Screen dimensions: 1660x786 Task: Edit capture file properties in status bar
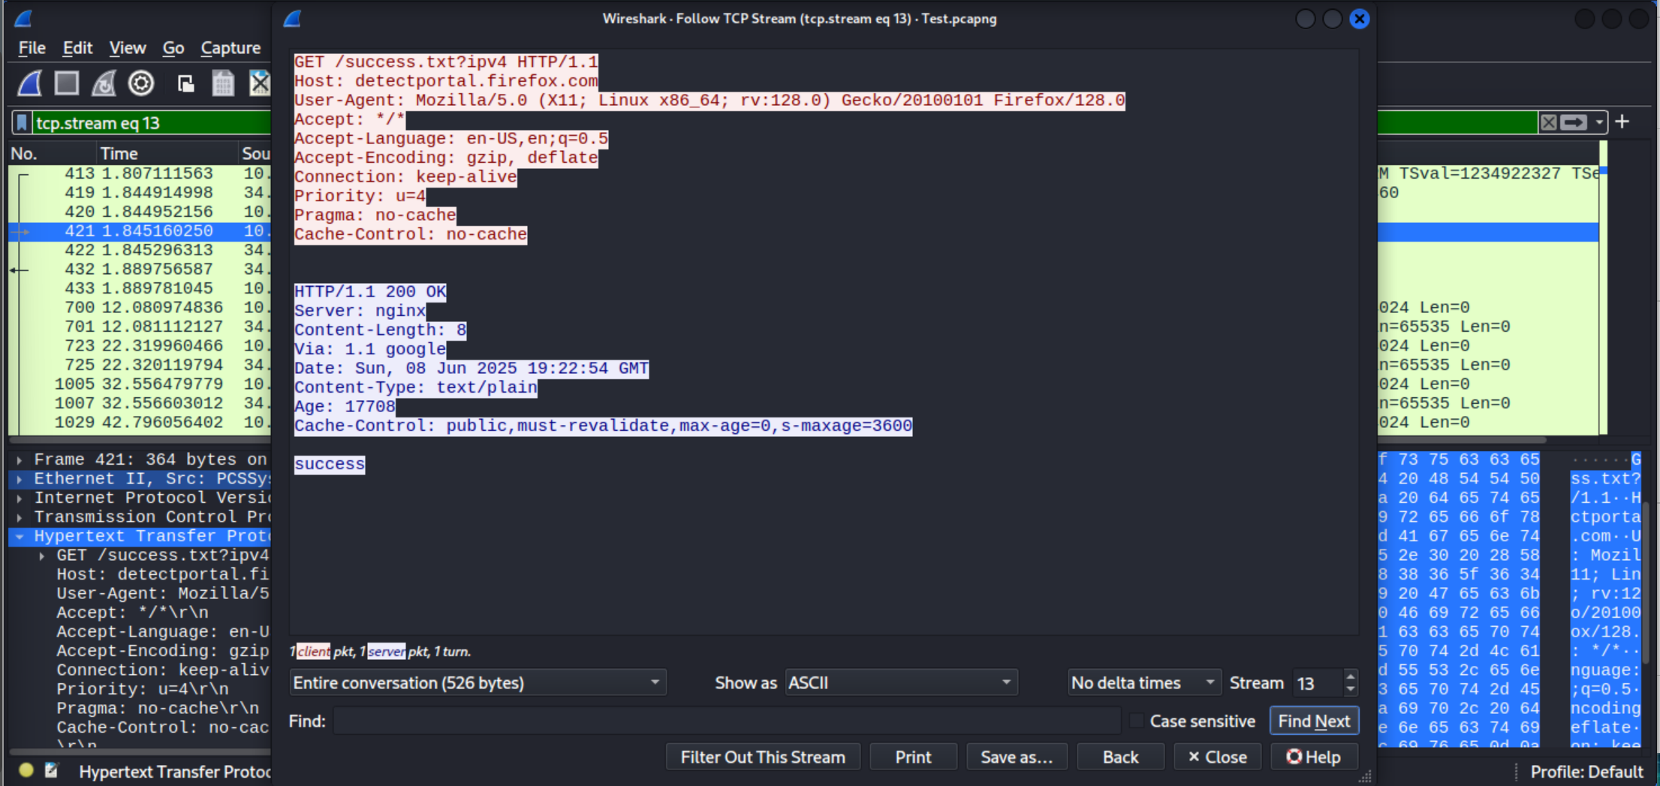tap(51, 770)
